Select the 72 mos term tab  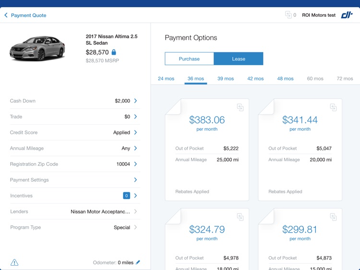(x=345, y=79)
